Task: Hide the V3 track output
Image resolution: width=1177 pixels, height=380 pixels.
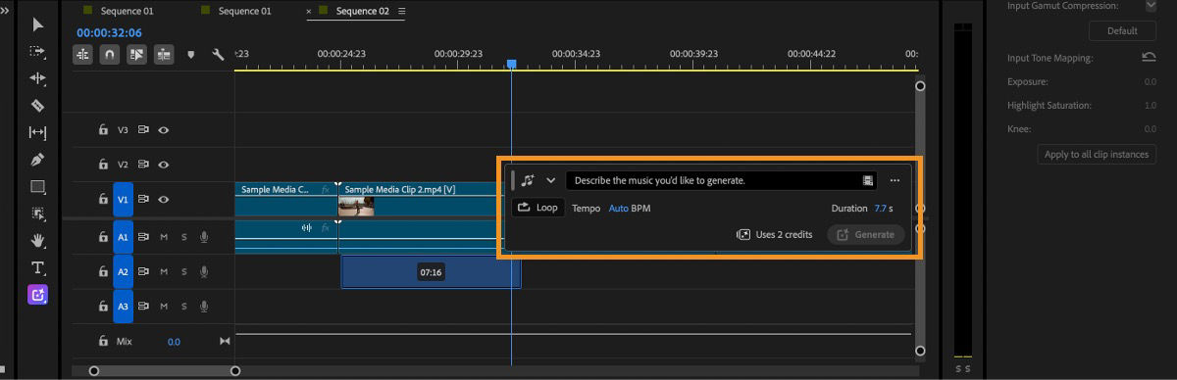Action: (164, 129)
